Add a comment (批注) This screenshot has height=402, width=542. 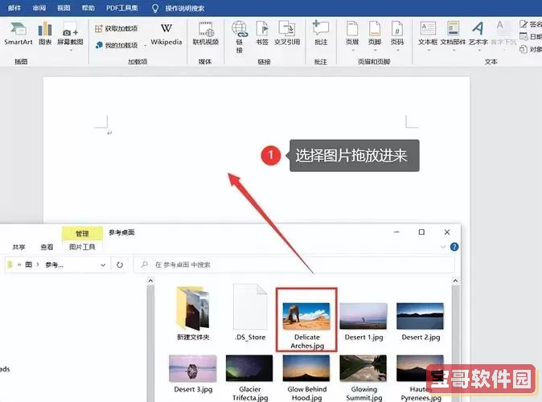(321, 33)
